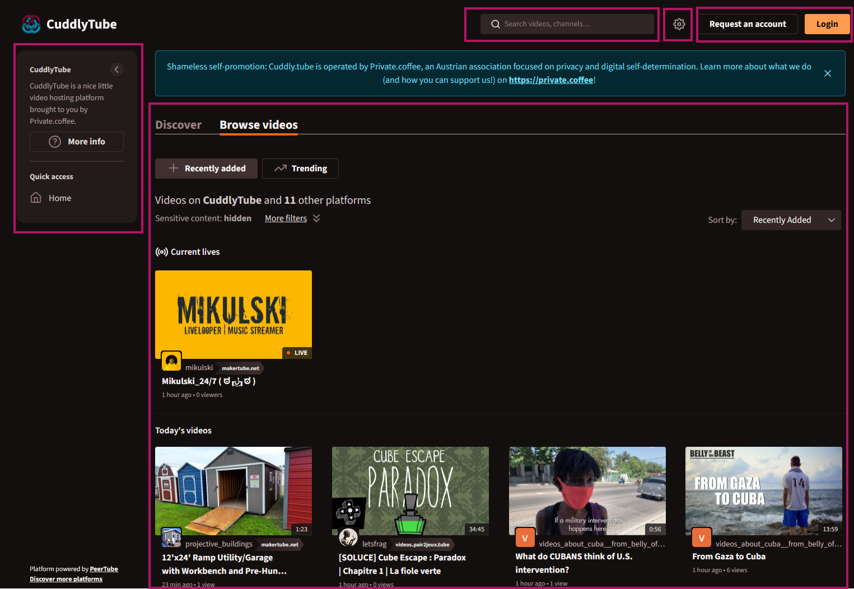
Task: Open the Sort by Recently Added dropdown
Action: pyautogui.click(x=791, y=220)
